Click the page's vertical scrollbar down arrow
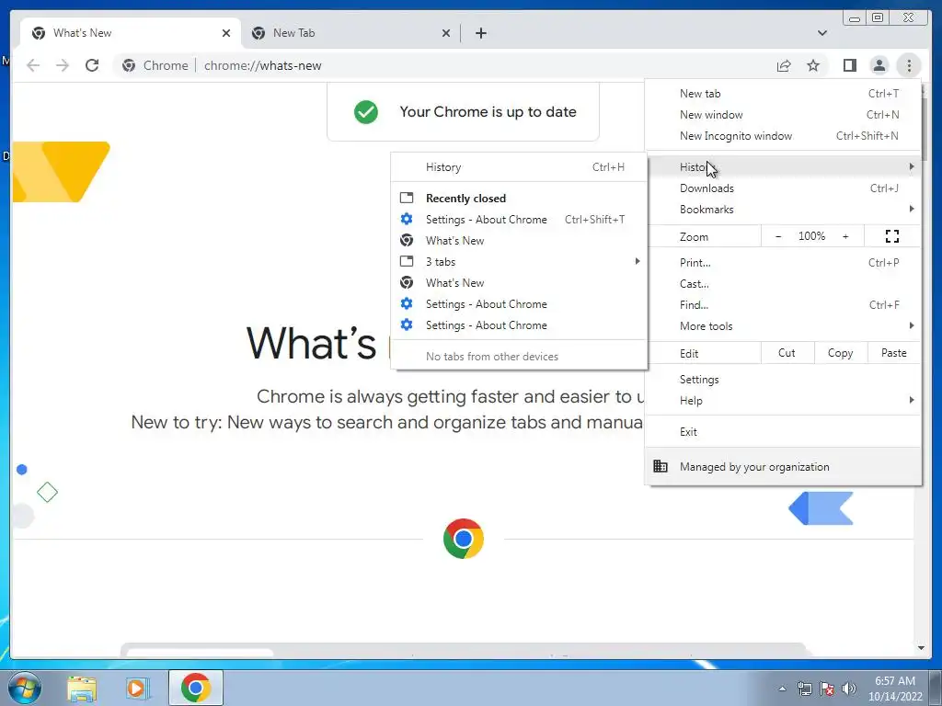 (921, 648)
